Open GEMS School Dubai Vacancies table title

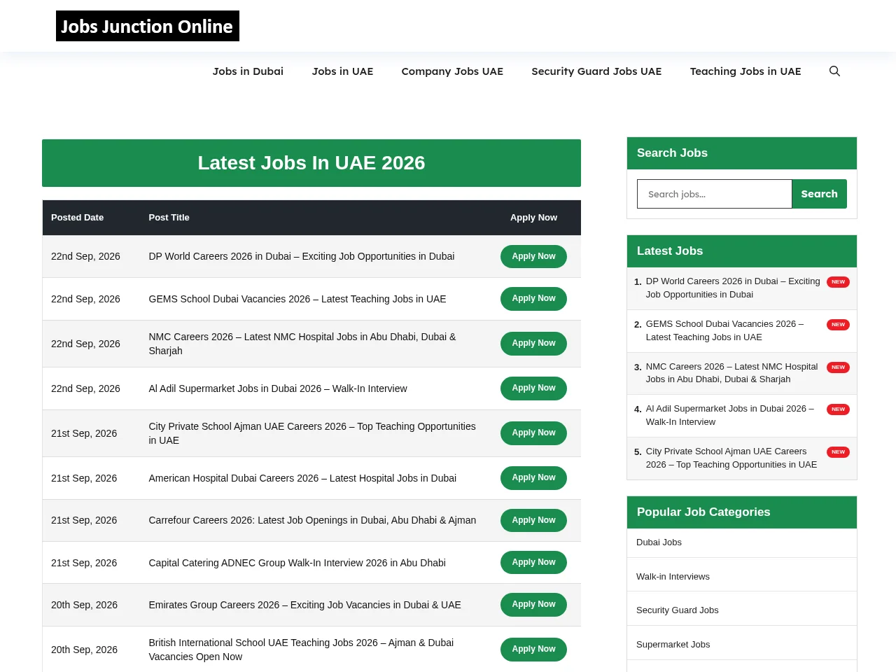pos(297,299)
